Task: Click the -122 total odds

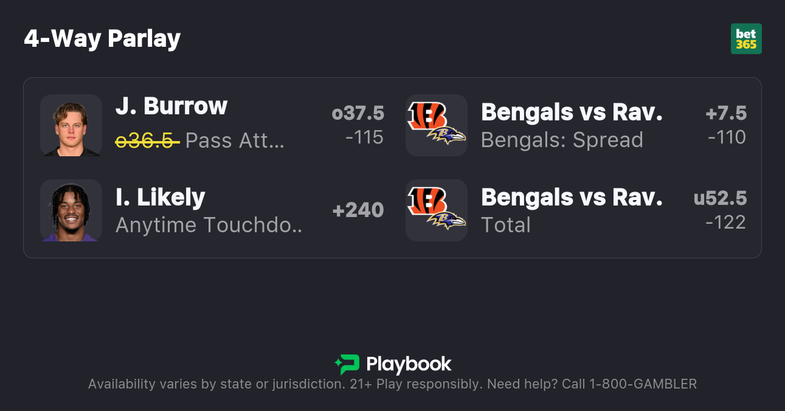Action: pyautogui.click(x=725, y=223)
